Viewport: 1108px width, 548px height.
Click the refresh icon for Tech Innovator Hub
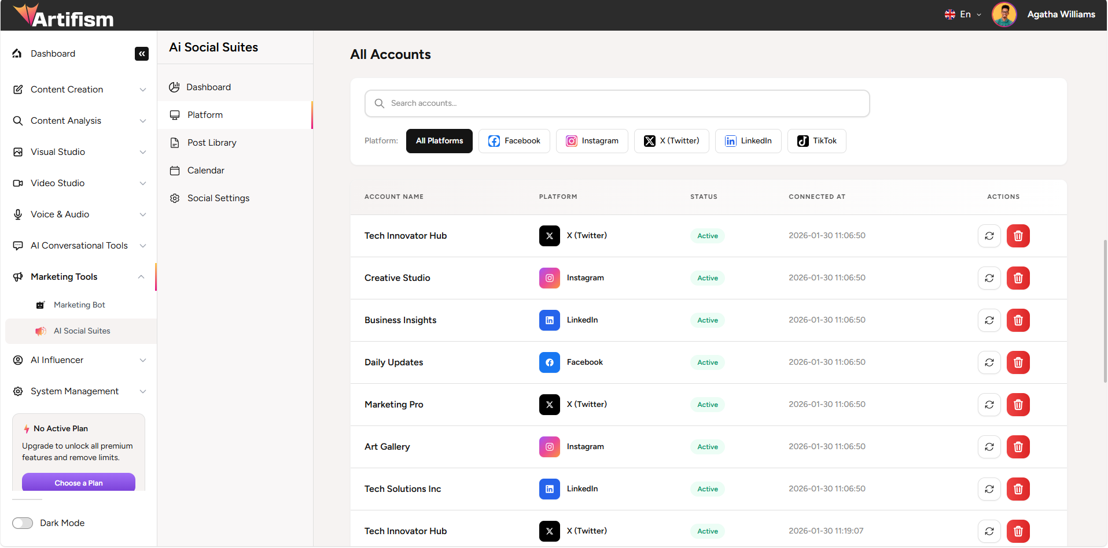989,236
